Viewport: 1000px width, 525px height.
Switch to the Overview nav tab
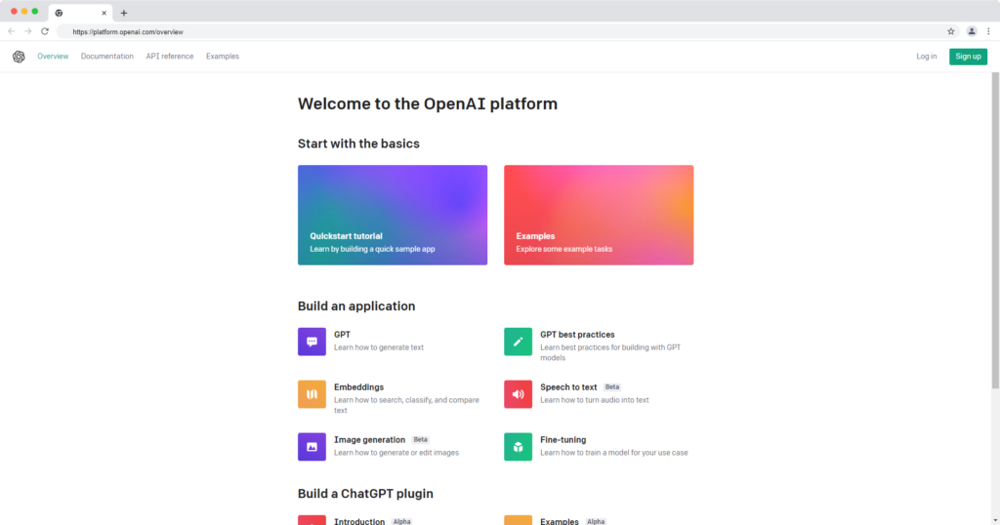53,56
